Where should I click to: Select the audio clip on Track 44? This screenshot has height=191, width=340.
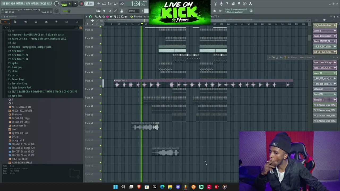(x=166, y=151)
